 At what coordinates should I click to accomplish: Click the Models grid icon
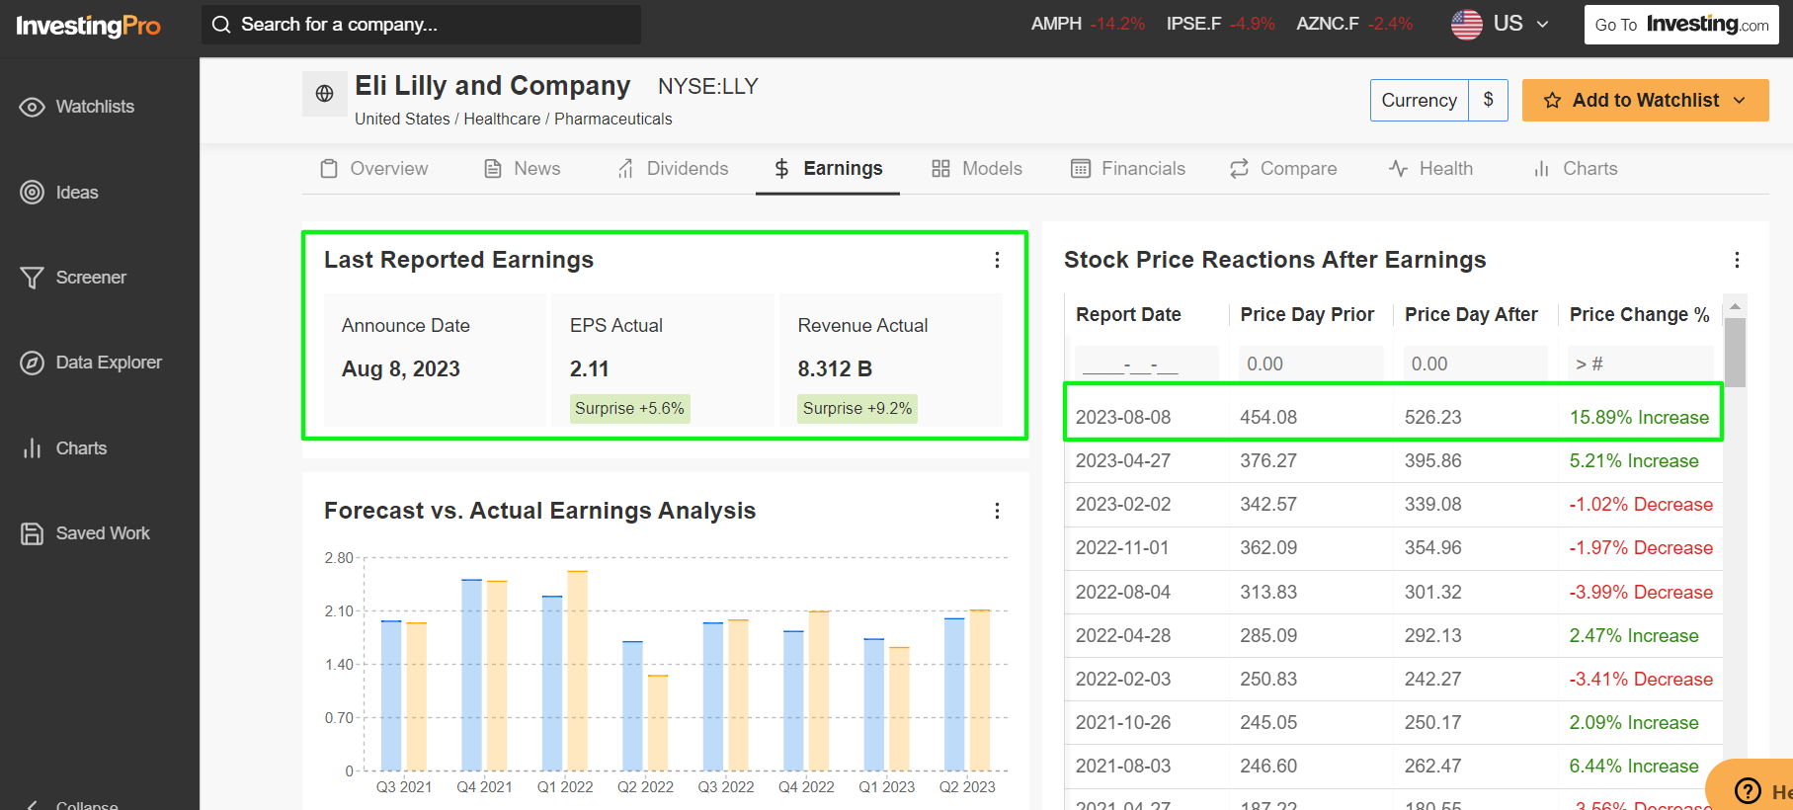point(940,169)
